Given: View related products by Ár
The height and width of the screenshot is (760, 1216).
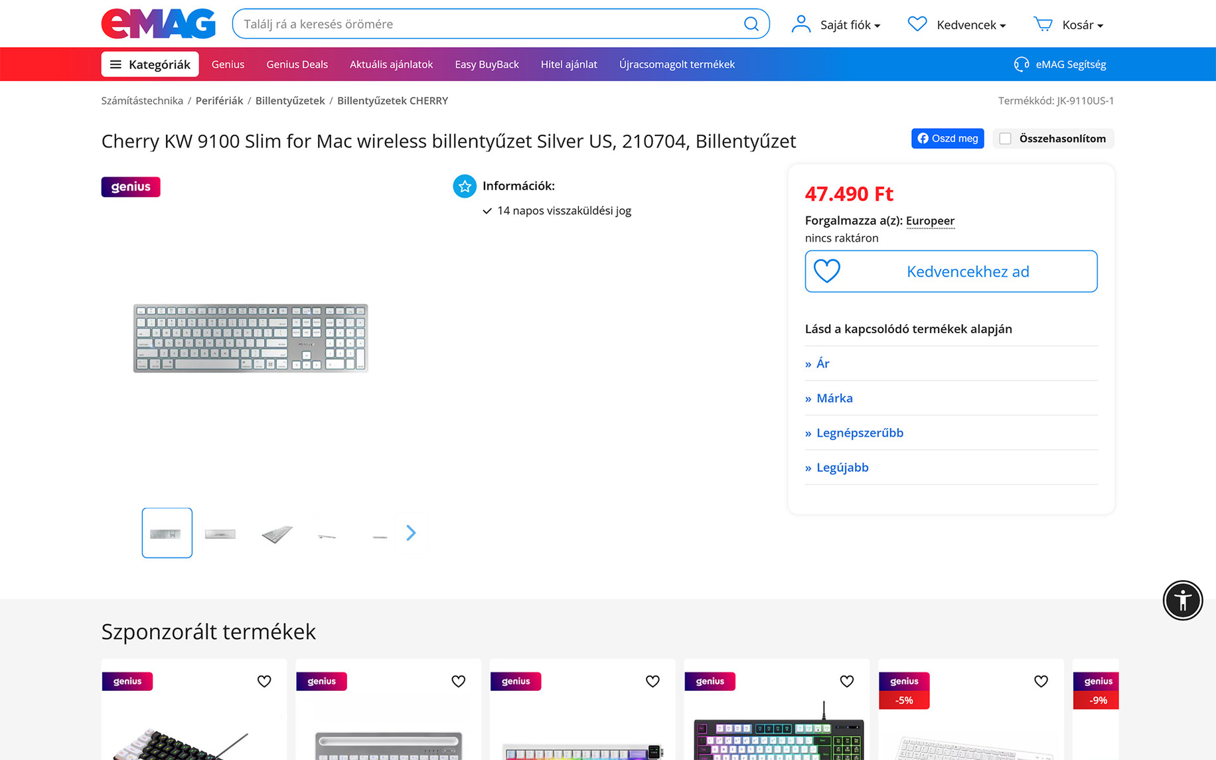Looking at the screenshot, I should click(823, 363).
